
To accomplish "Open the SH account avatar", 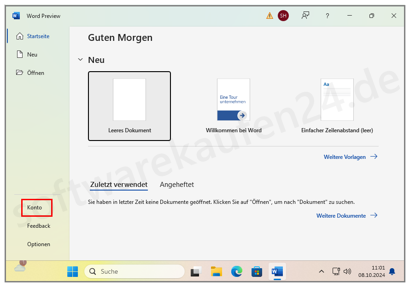I will tap(283, 15).
